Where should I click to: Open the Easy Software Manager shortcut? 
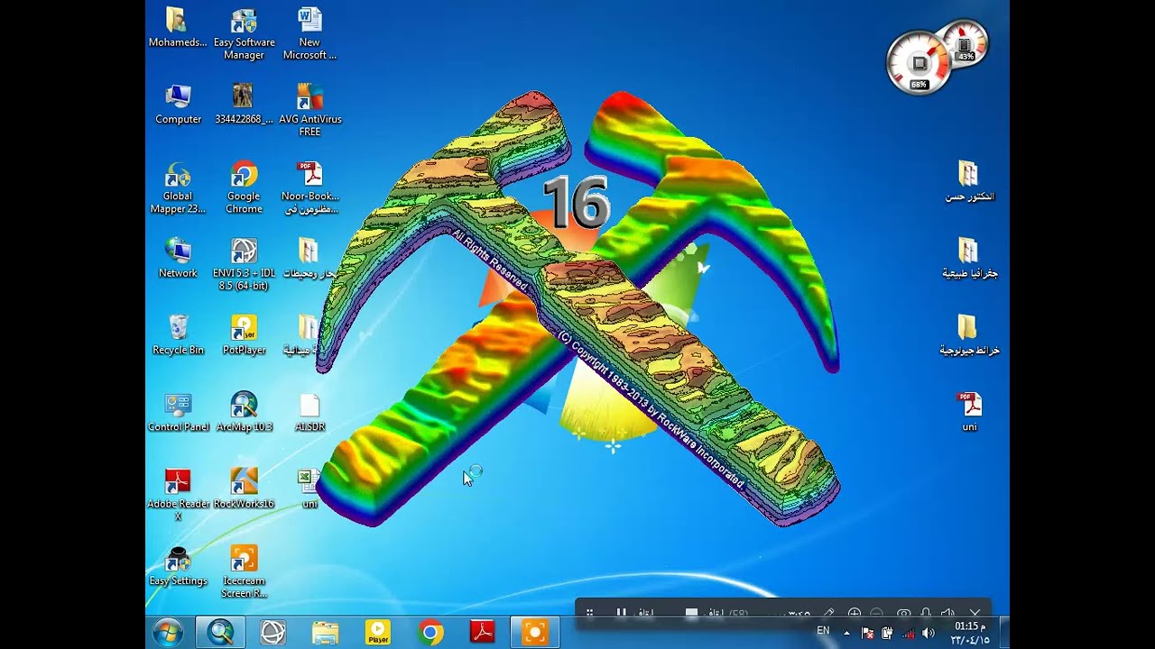tap(244, 34)
